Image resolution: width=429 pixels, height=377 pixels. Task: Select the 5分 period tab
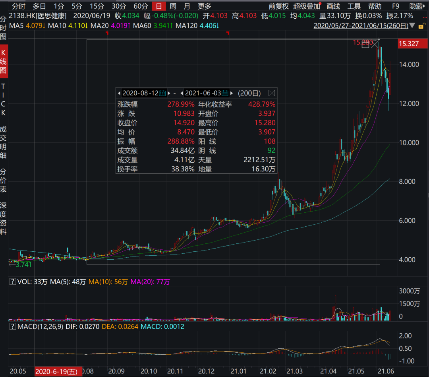77,6
